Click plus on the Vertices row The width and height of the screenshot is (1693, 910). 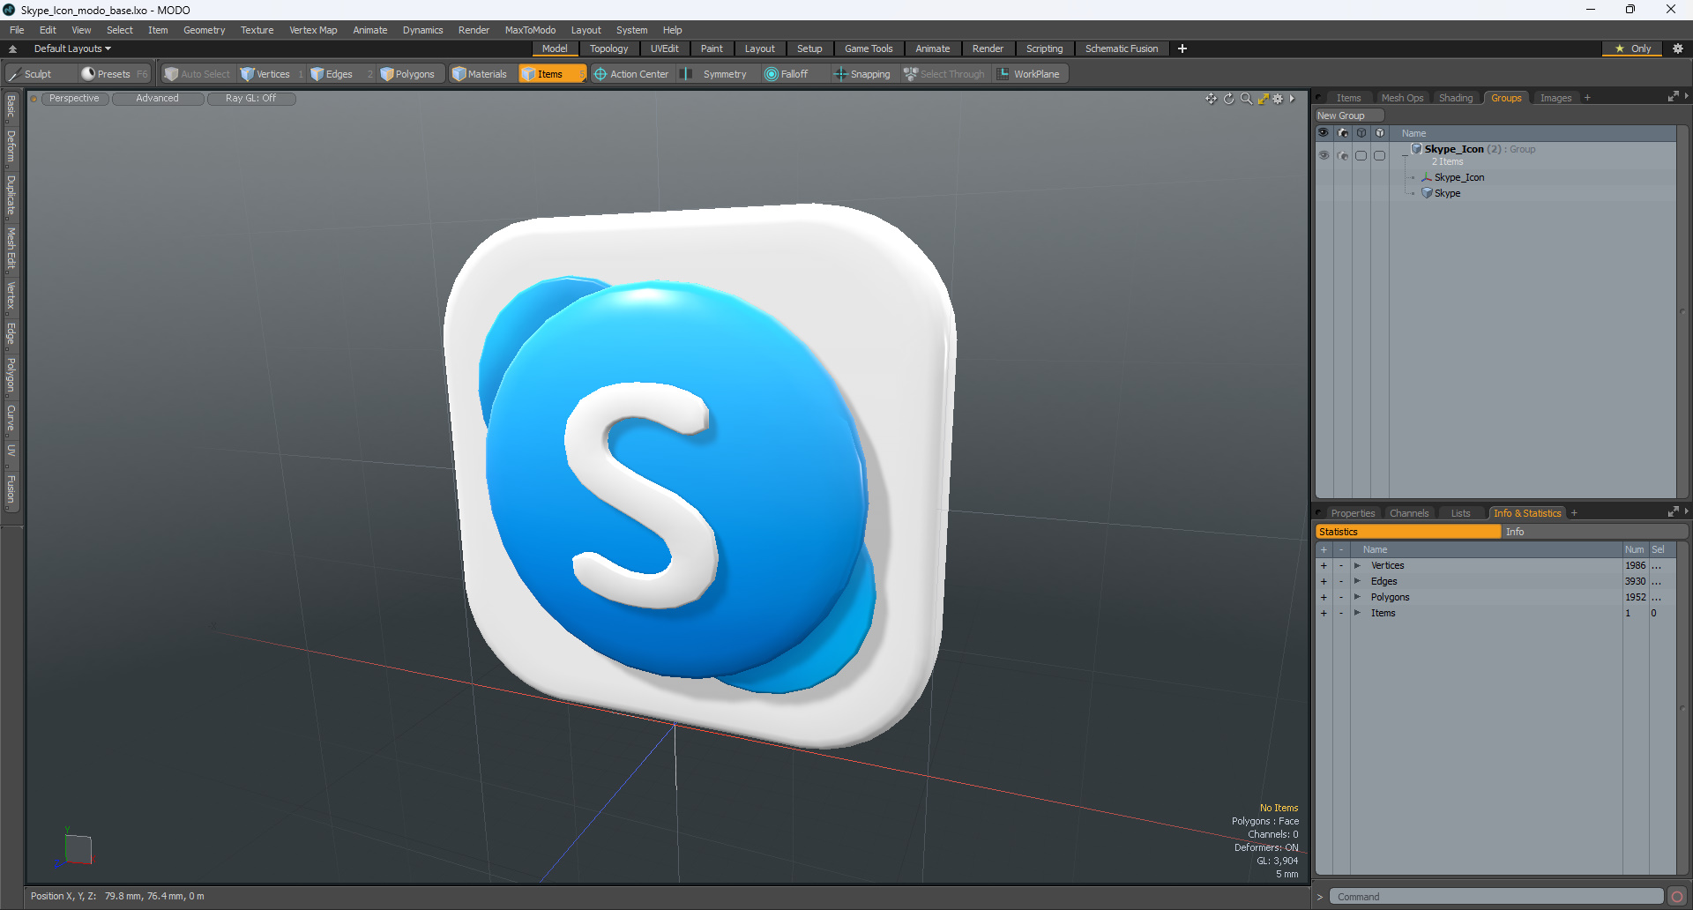click(x=1324, y=565)
